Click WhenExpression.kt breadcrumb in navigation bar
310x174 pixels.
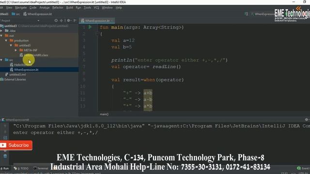click(x=38, y=14)
